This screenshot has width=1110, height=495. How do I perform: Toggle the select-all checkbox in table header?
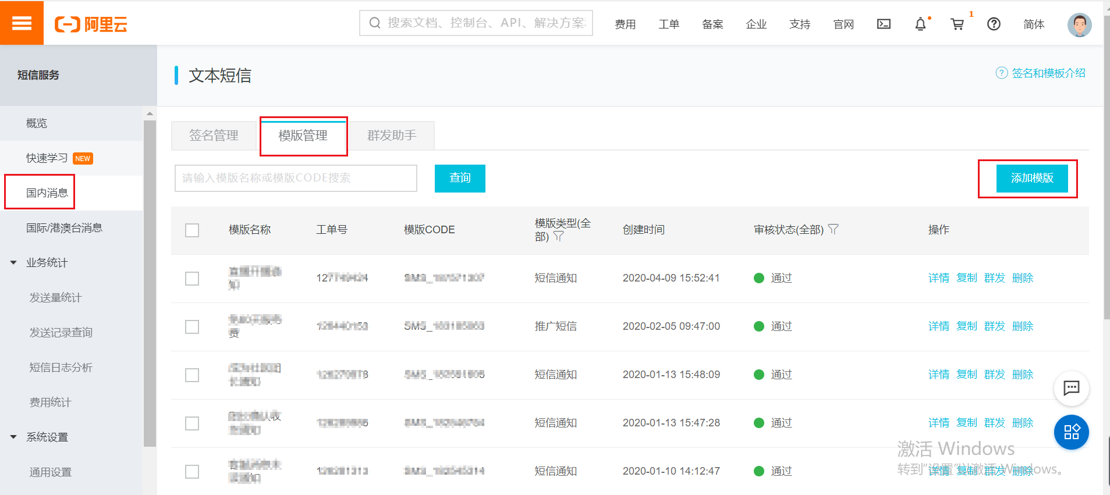click(x=192, y=230)
